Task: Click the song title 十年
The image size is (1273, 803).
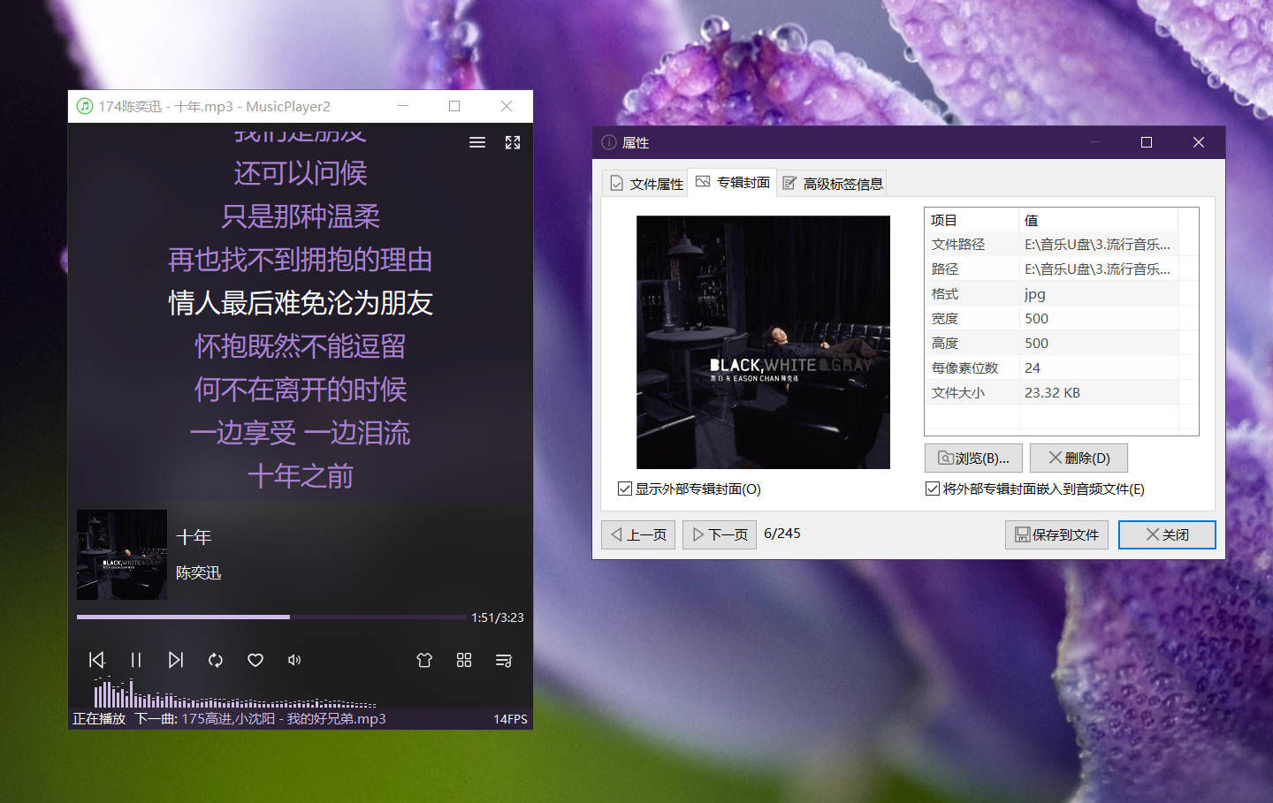Action: 194,537
